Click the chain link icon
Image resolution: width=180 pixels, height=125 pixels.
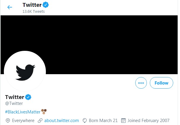pyautogui.click(x=40, y=121)
